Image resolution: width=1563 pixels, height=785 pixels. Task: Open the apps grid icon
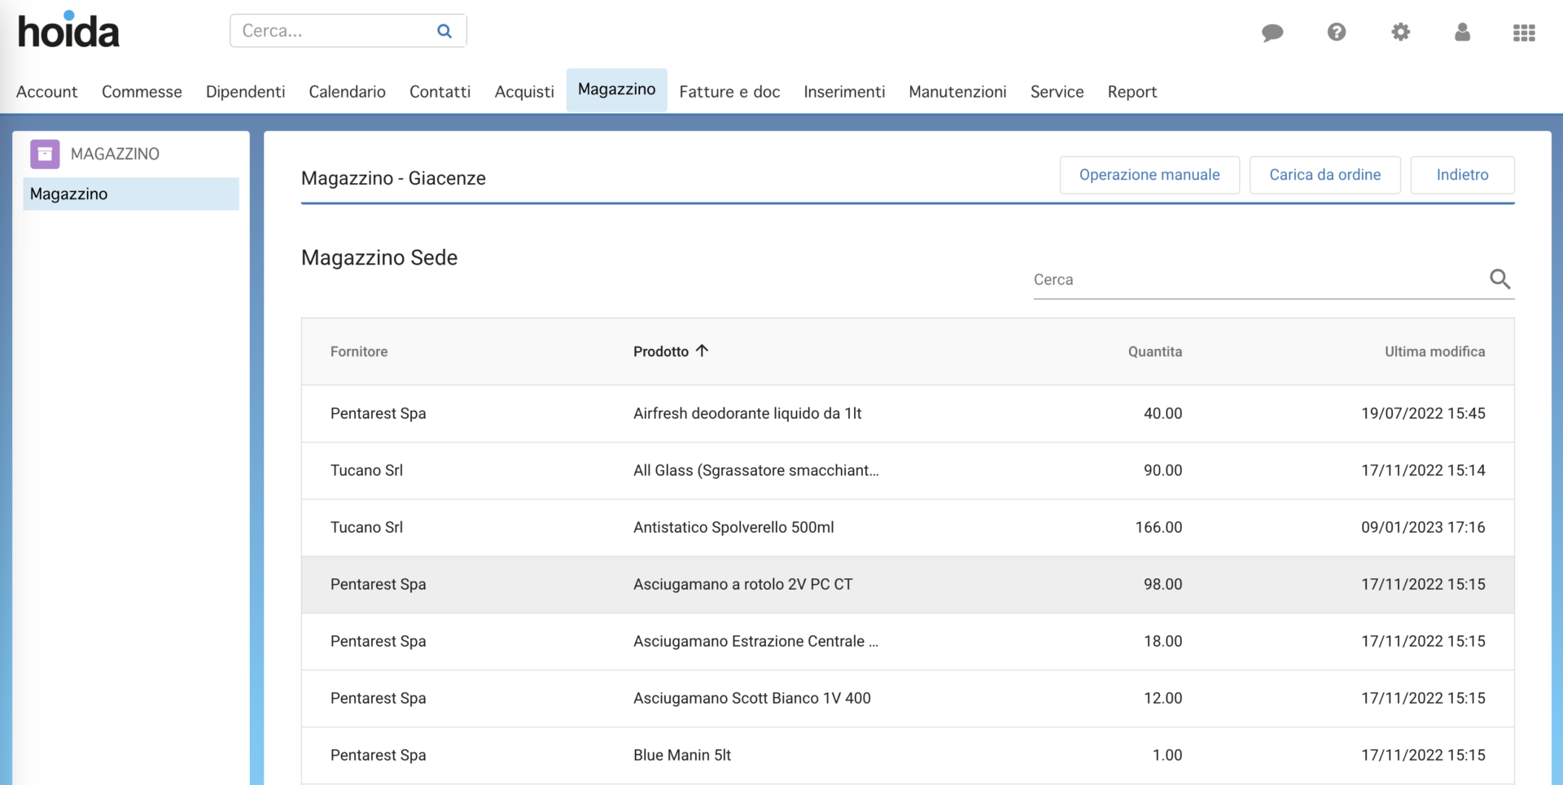(1524, 33)
